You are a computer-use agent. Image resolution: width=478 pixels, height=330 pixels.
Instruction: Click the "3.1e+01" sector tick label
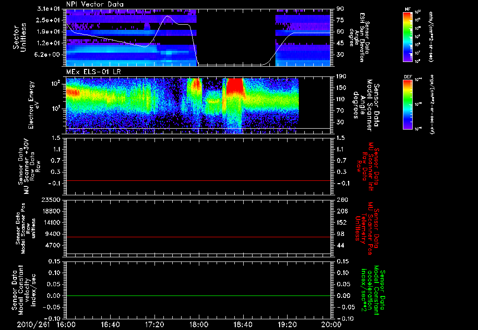49,9
